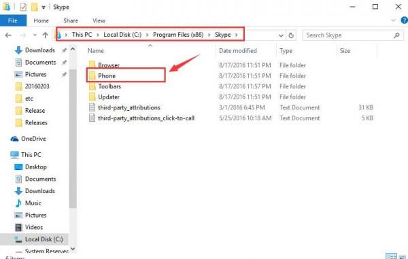
Task: Switch to details view layout icon
Action: 391,256
